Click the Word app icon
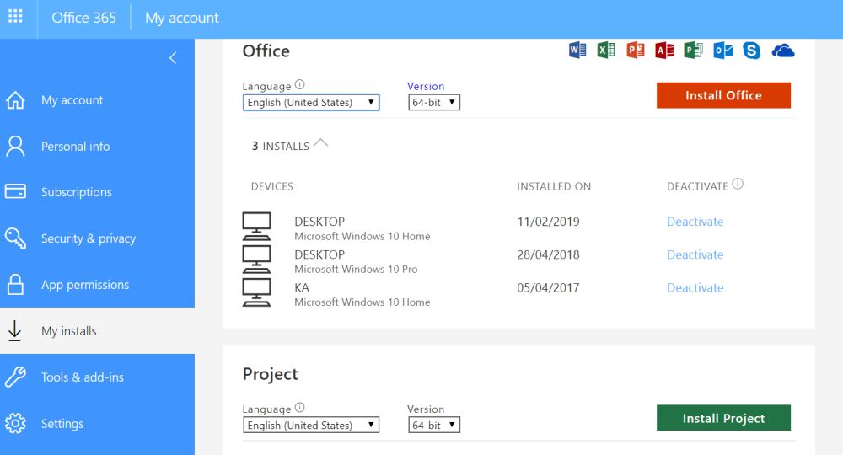This screenshot has height=455, width=843. click(577, 51)
